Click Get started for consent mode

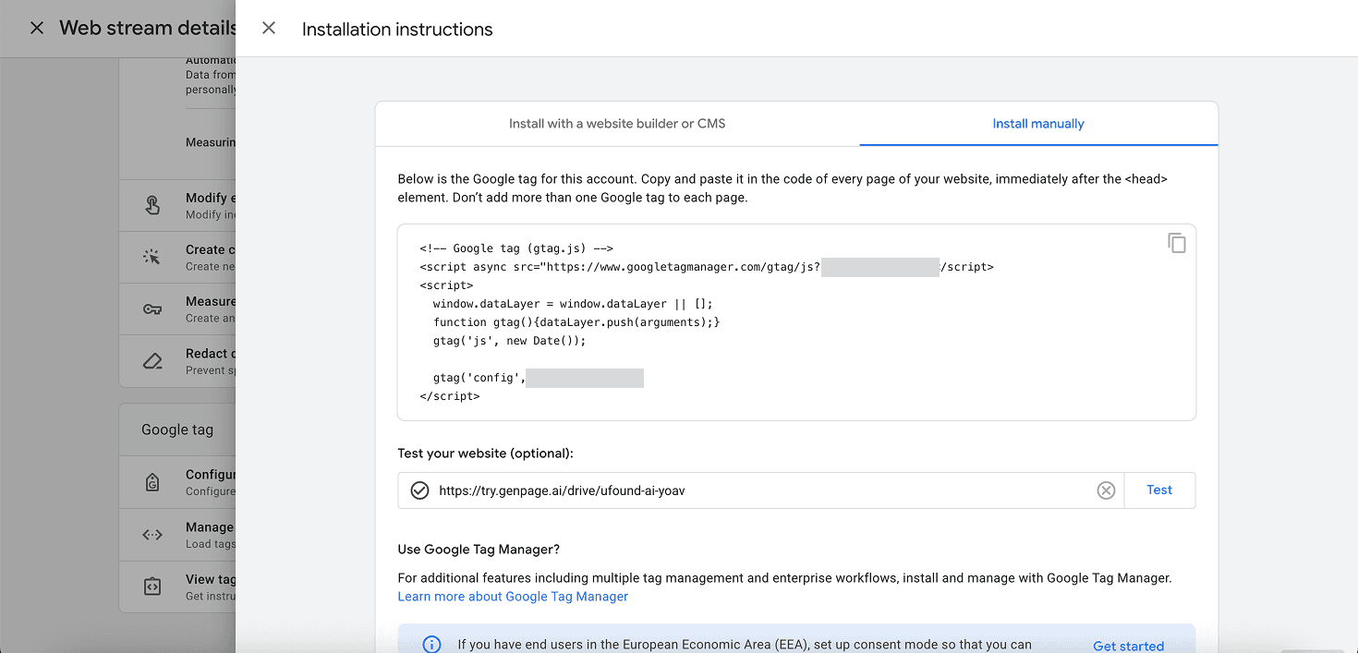click(x=1128, y=646)
